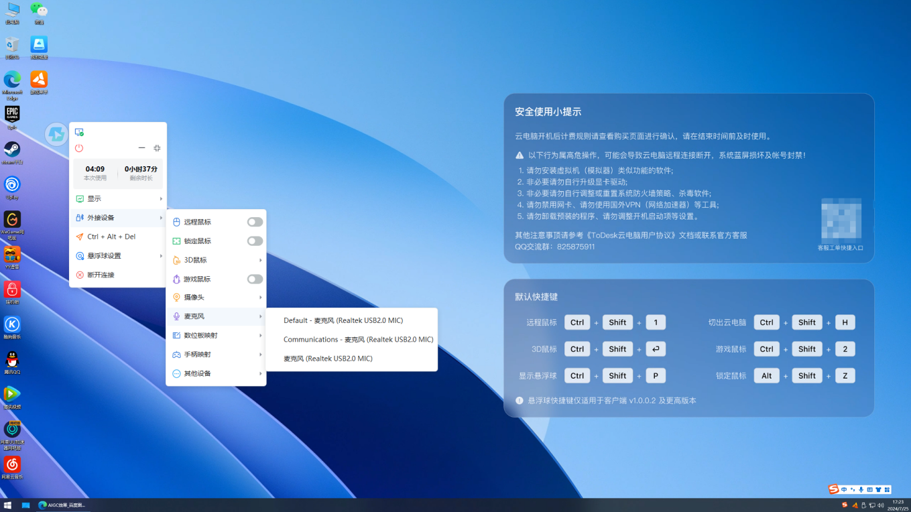Select last 麦克风 (Realtek USB2.0 MIC) entry without prefix
Viewport: 911px width, 512px height.
pyautogui.click(x=352, y=359)
